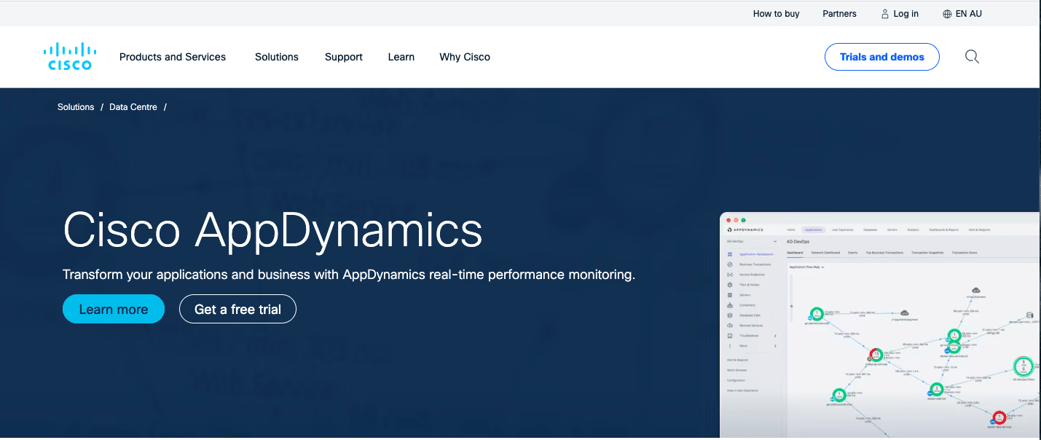This screenshot has width=1041, height=440.
Task: Open the search magnifier icon
Action: coord(972,57)
